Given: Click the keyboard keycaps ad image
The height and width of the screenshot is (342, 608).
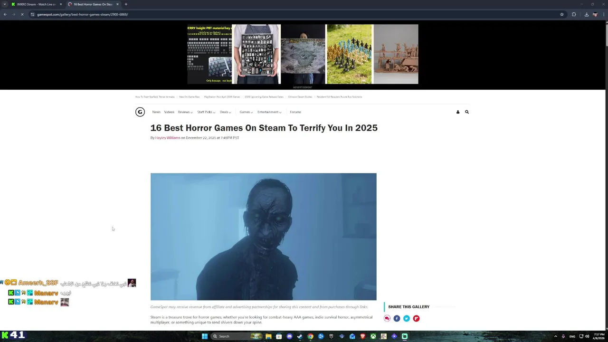Looking at the screenshot, I should click(209, 54).
